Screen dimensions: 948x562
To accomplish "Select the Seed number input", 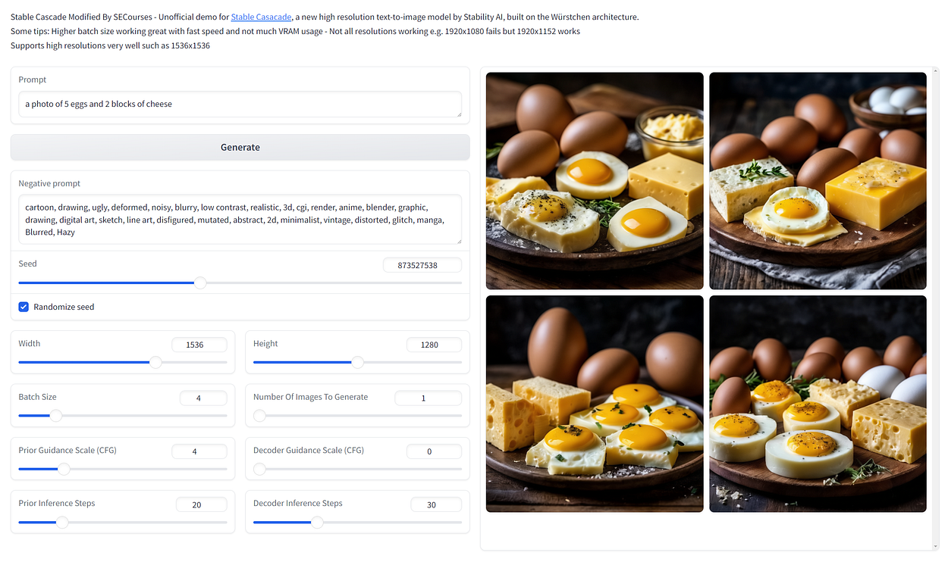I will click(x=422, y=265).
